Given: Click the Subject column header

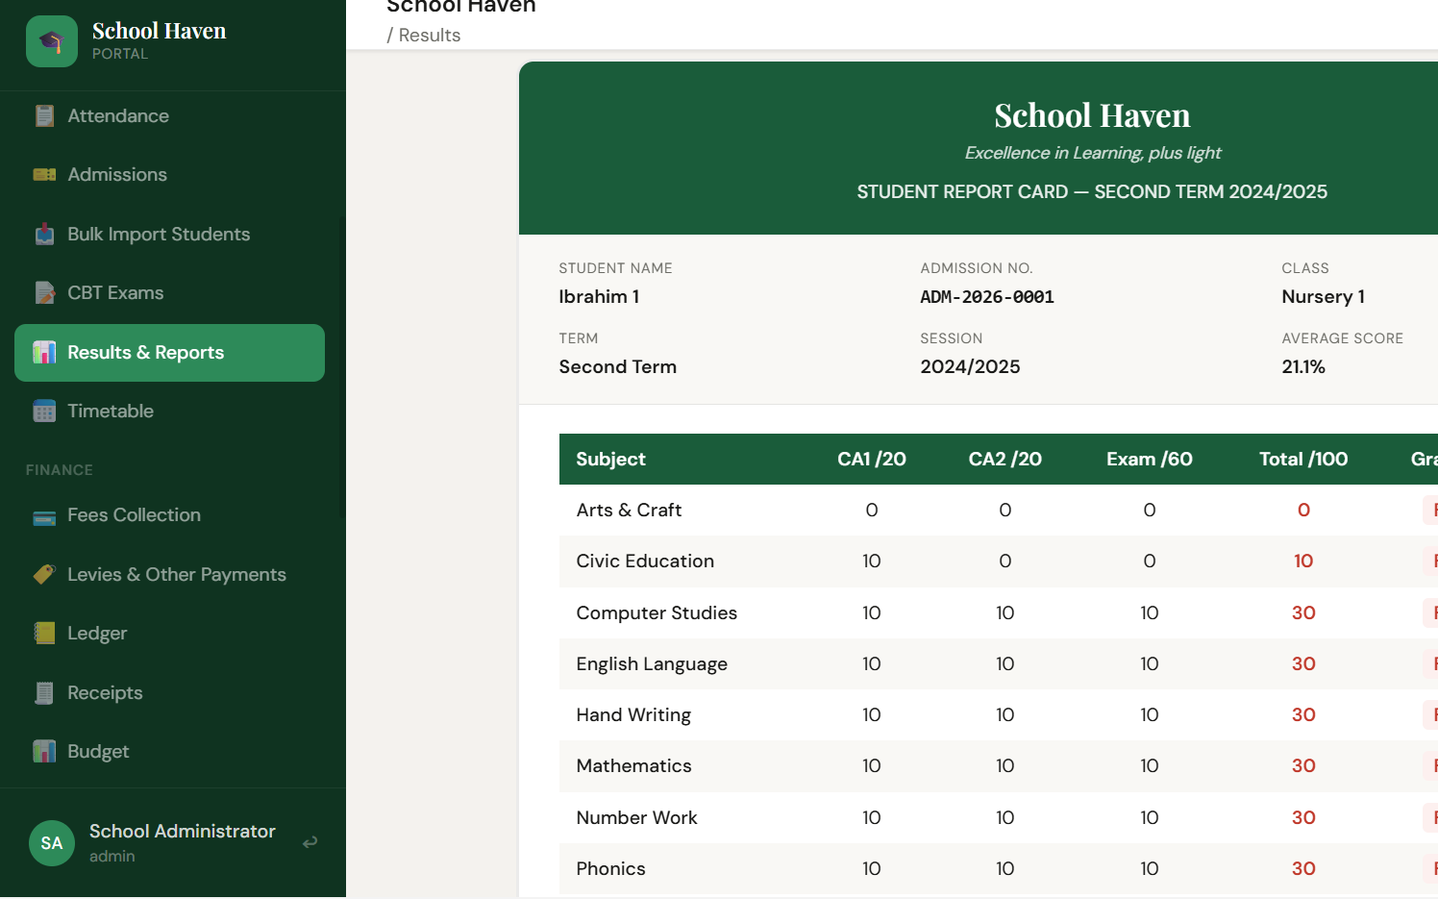Looking at the screenshot, I should [x=610, y=460].
